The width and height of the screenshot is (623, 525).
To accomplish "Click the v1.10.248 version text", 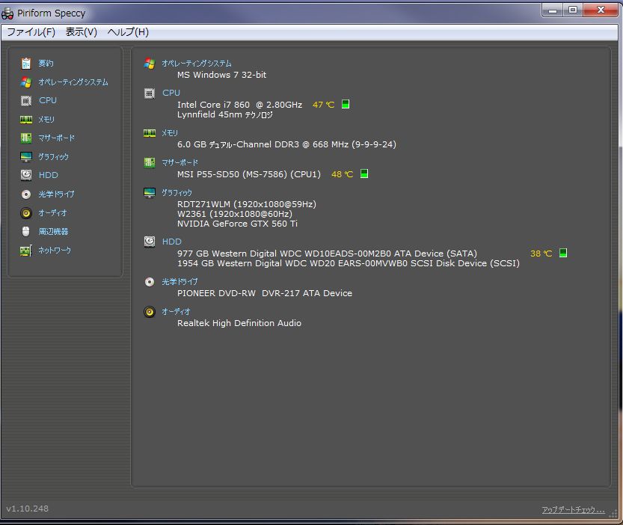I will click(28, 509).
